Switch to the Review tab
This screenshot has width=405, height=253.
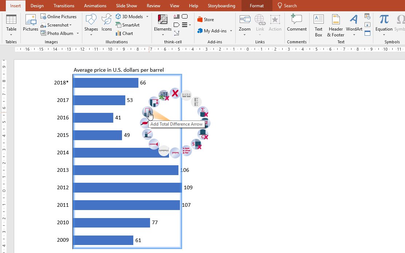pyautogui.click(x=153, y=6)
